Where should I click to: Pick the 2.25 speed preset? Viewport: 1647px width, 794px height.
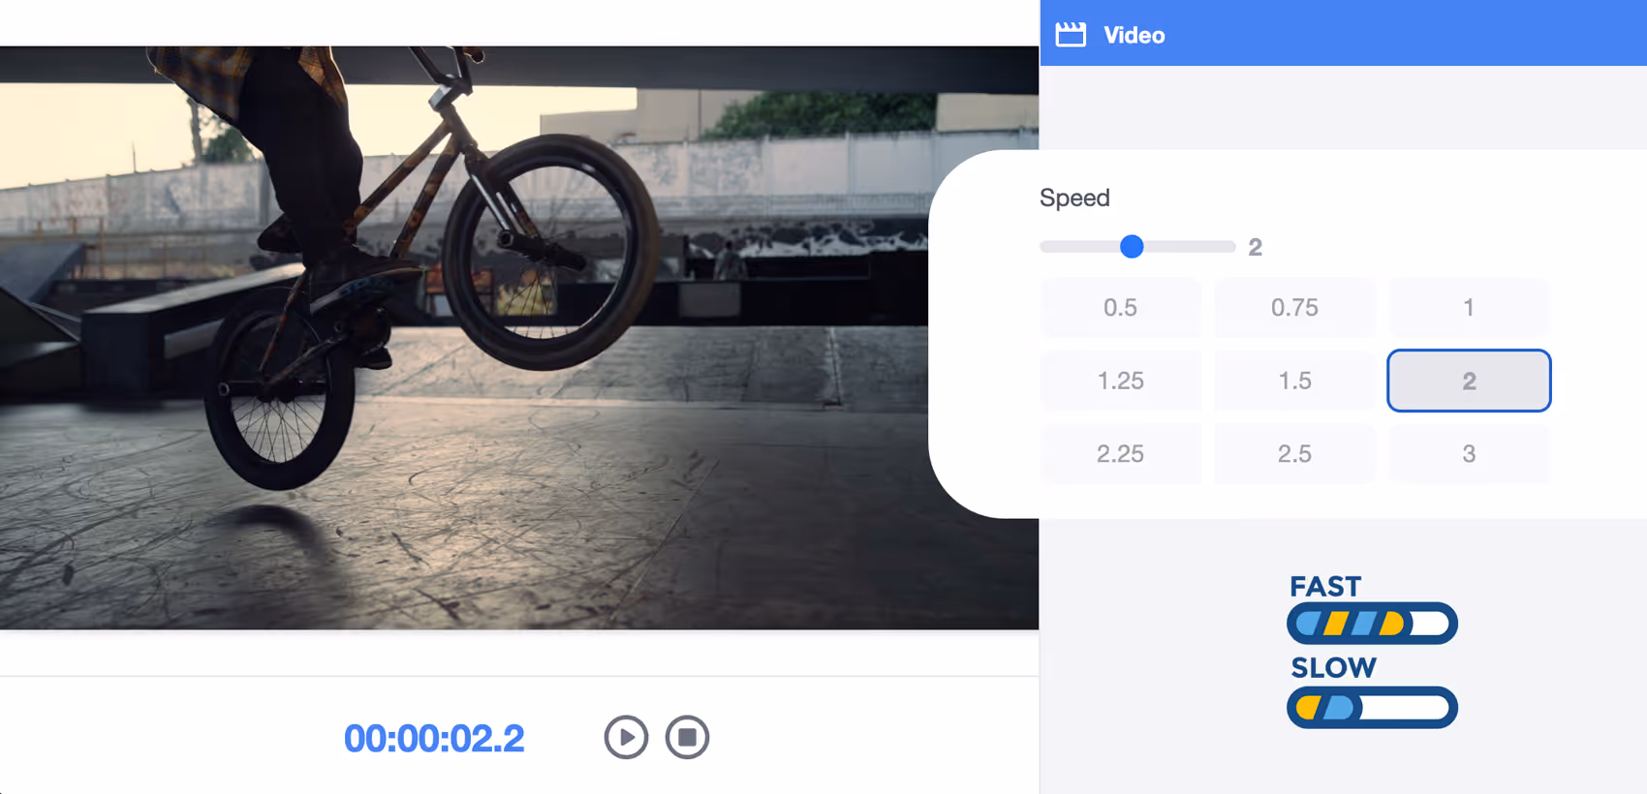(1120, 454)
